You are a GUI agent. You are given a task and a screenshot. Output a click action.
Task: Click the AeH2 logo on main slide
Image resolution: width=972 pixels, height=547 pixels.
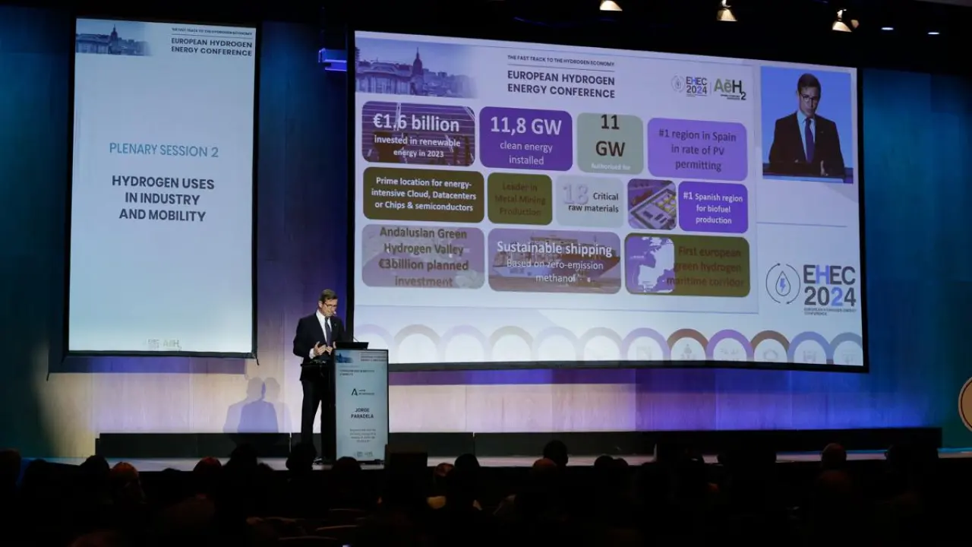coord(729,88)
